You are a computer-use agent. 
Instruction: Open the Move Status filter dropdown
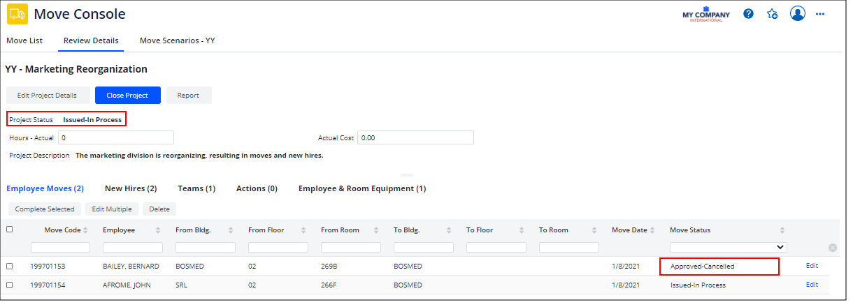click(x=728, y=247)
